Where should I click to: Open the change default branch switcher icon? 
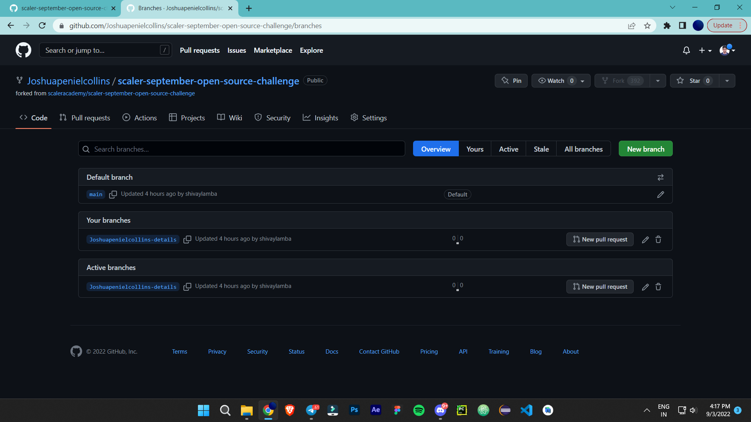tap(661, 177)
